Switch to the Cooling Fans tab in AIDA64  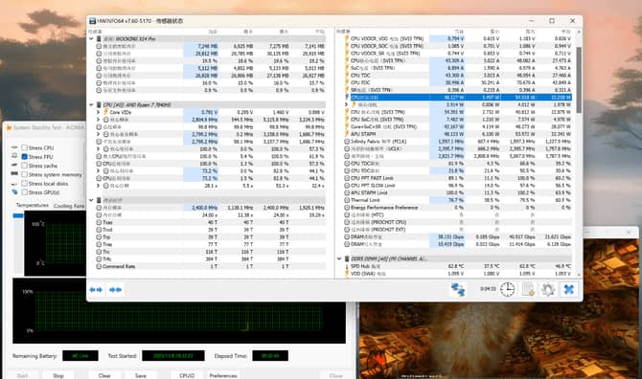tap(69, 206)
